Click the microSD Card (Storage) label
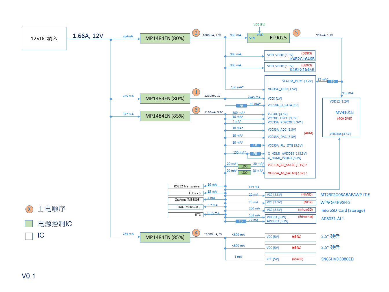389x292 pixels. click(343, 210)
